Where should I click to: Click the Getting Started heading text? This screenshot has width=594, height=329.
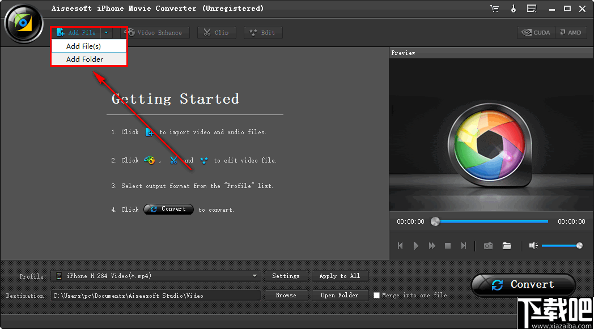tap(175, 99)
